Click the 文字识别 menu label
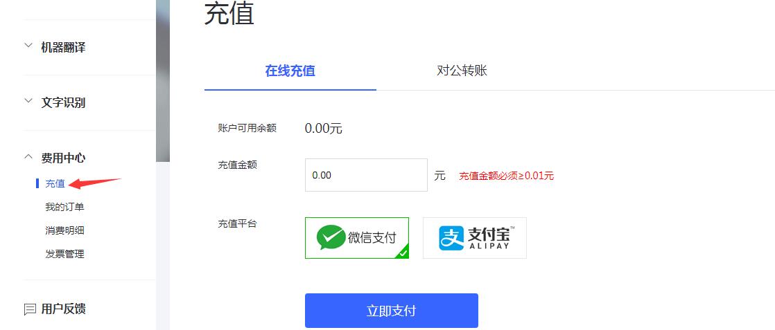Viewport: 775px width, 330px height. coord(63,102)
